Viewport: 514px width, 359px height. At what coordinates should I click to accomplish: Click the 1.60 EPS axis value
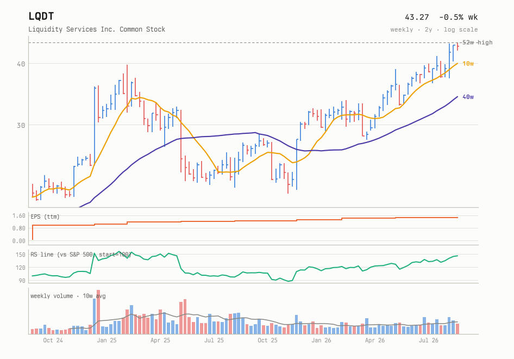click(18, 215)
